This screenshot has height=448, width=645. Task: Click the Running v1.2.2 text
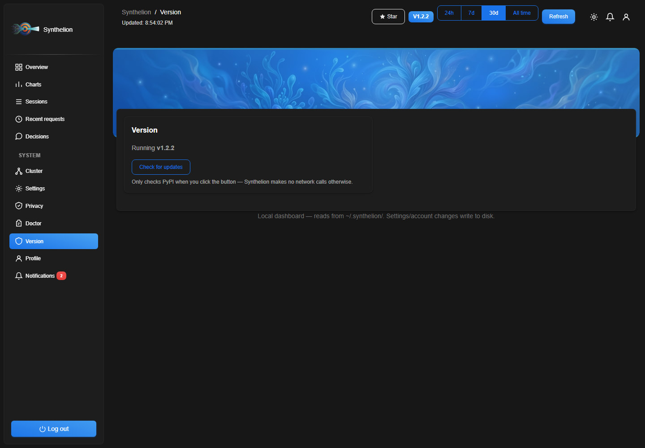(x=153, y=148)
